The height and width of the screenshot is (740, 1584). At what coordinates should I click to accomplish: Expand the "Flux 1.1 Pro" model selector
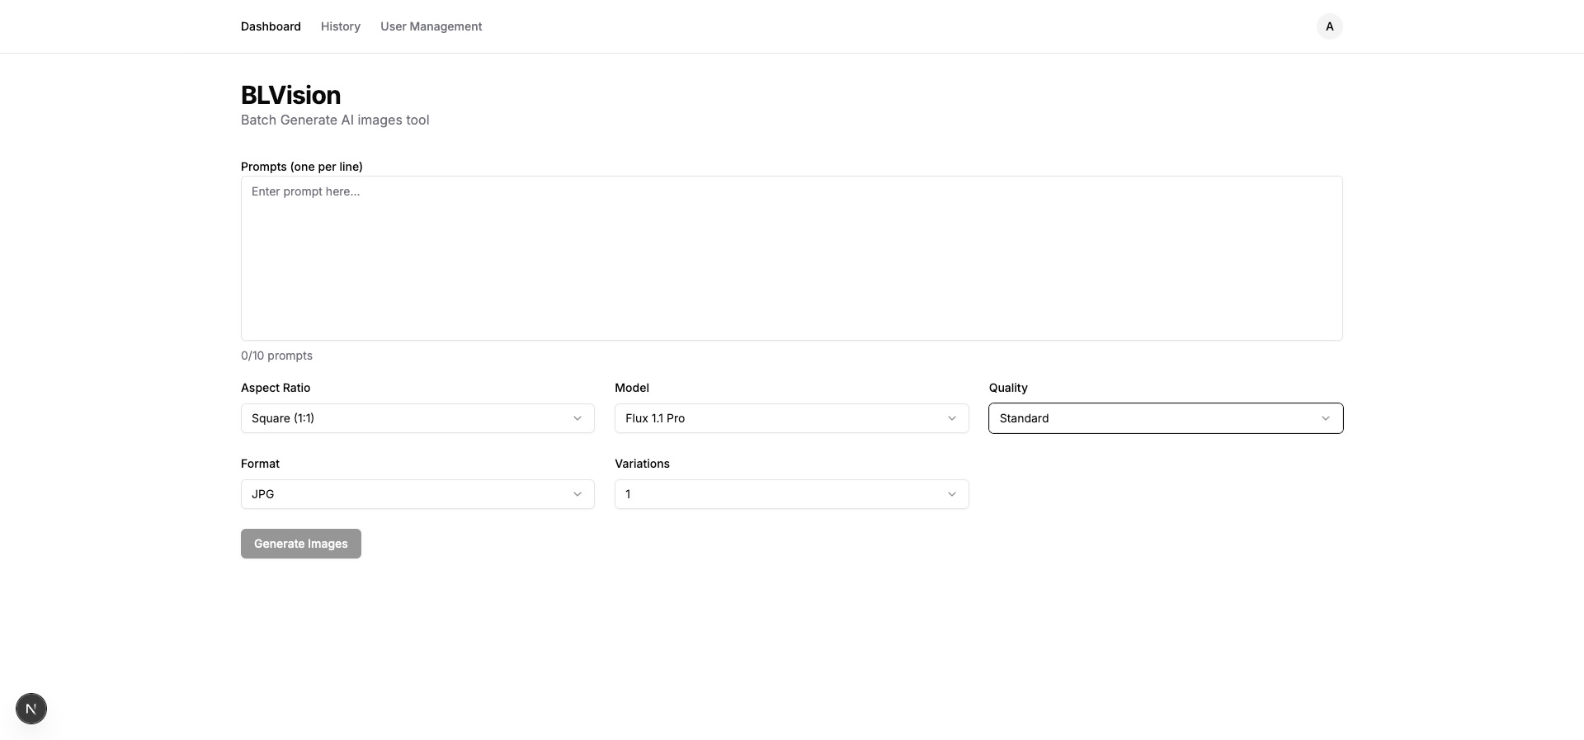(790, 418)
